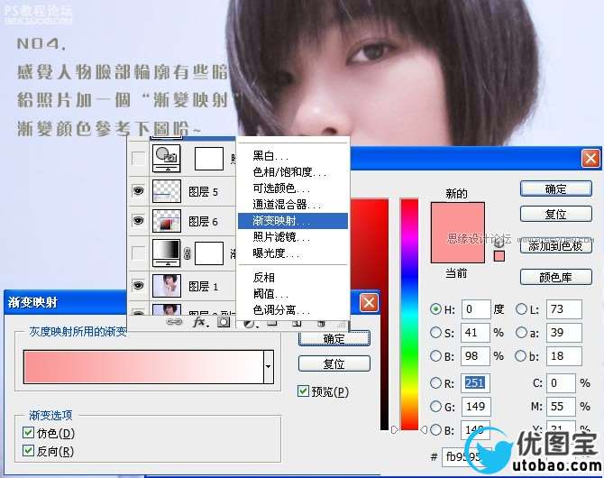Screen dimensions: 604x478
Task: Select the brightness B radio button
Action: [435, 355]
